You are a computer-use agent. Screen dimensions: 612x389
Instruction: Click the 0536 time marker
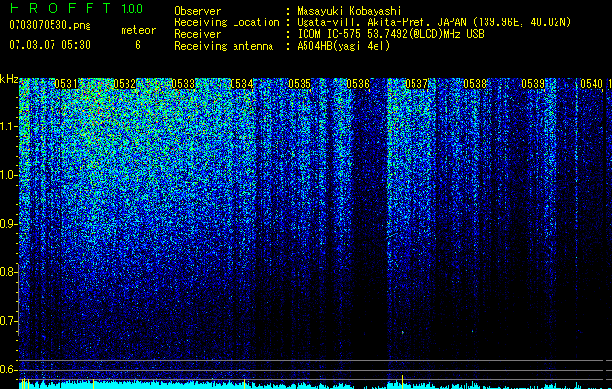[x=358, y=84]
